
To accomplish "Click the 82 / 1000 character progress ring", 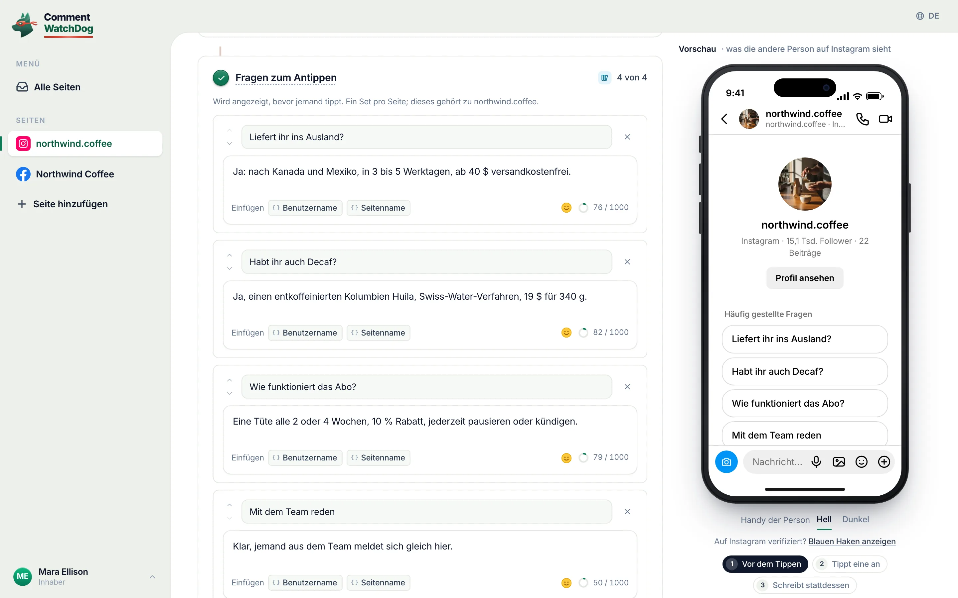I will coord(583,333).
